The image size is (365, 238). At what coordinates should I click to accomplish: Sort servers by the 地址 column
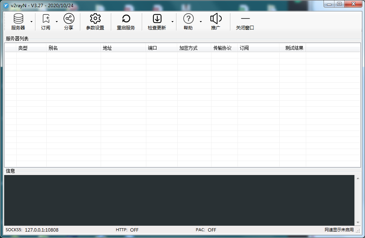pyautogui.click(x=108, y=48)
